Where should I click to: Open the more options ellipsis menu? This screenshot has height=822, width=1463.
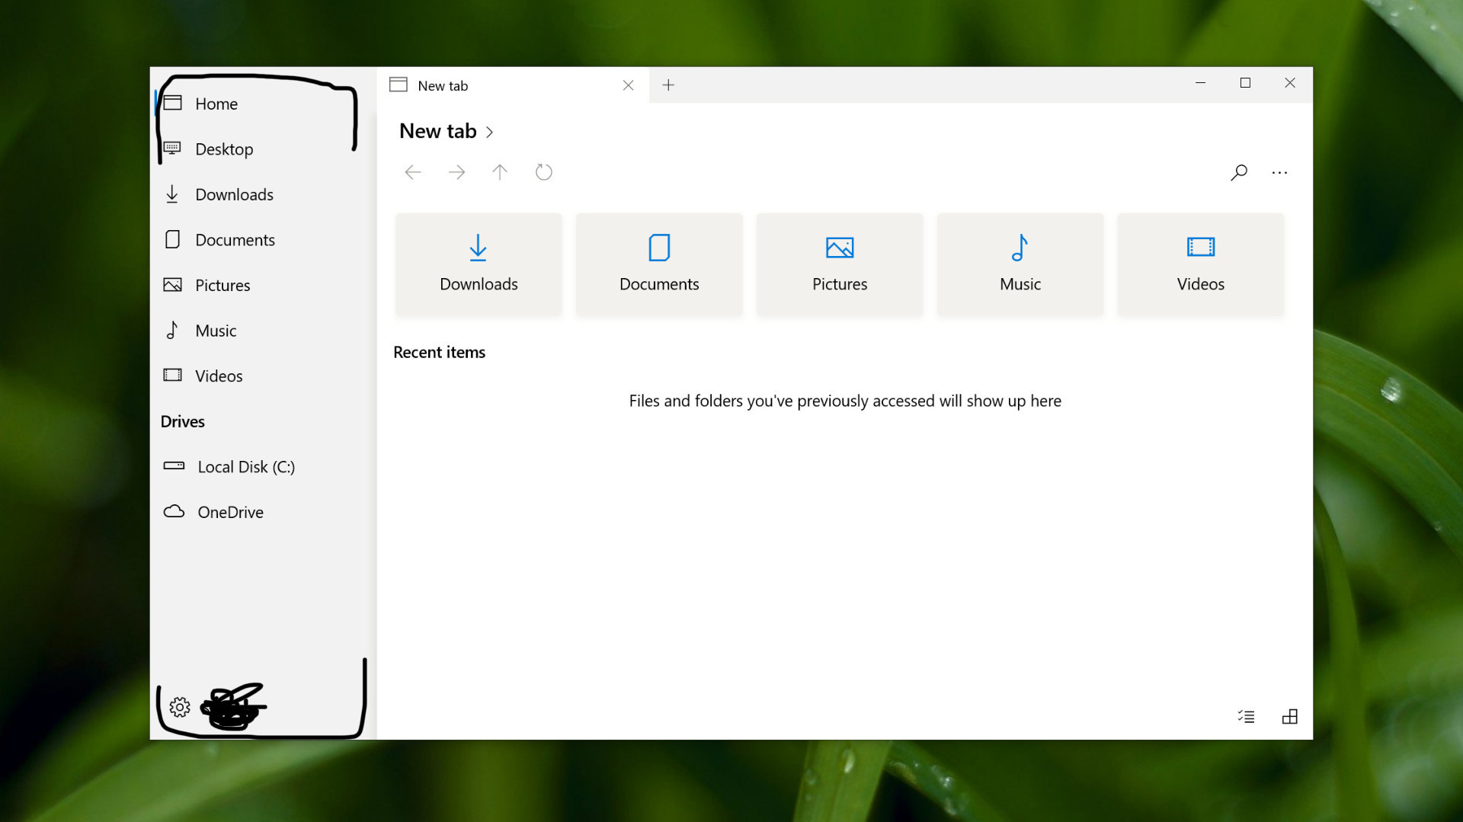[1280, 172]
